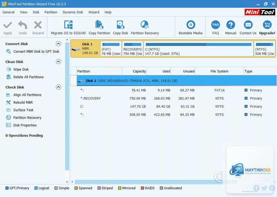Open the View menu
Viewport: 277px width, 197px height.
[x=23, y=12]
